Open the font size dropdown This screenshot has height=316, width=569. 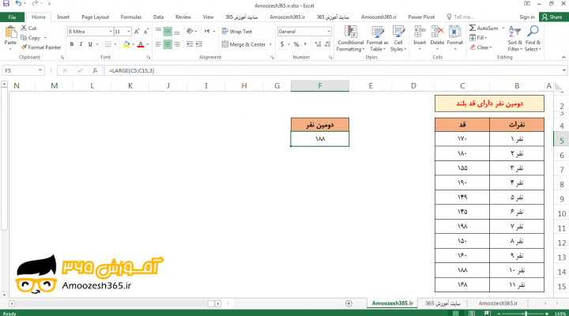pos(129,32)
